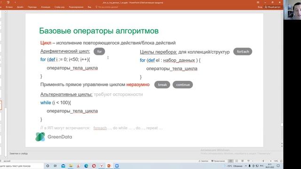Open the Вид ribbon tab
Screen dimensions: 301x169
(89, 7)
